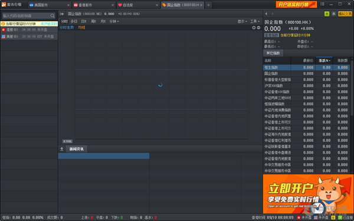The width and height of the screenshot is (354, 221).
Task: Select the 港股 market status row
Action: point(29,30)
